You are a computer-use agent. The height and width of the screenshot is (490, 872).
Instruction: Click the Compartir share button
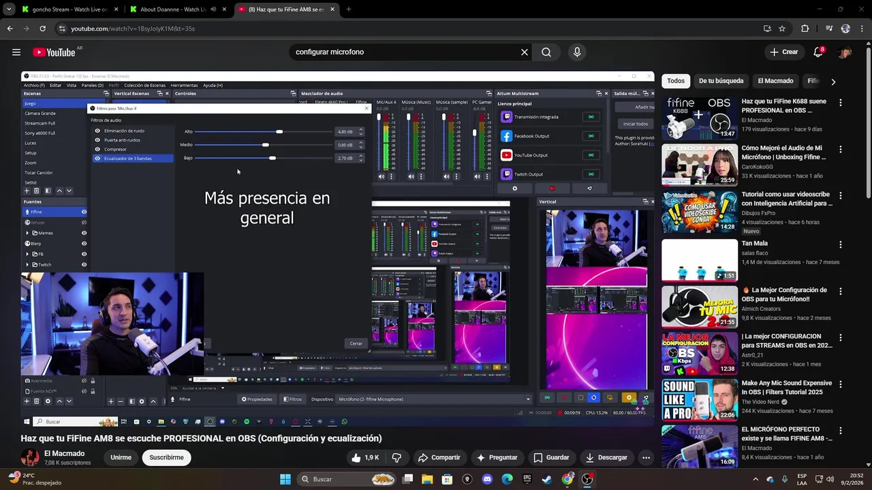[x=439, y=457]
